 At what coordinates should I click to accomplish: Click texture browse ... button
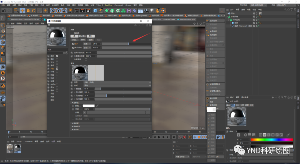click(147, 113)
